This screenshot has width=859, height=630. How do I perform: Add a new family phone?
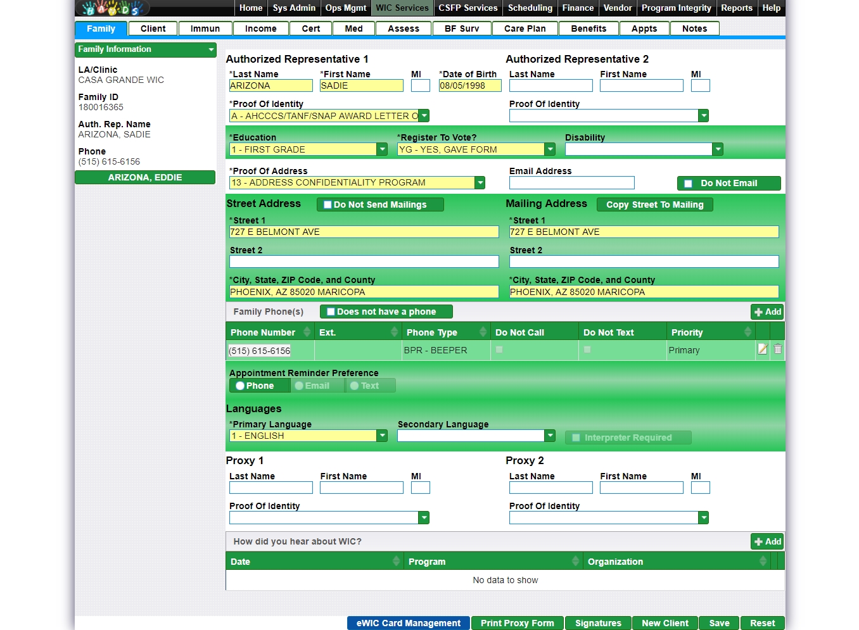(x=767, y=312)
